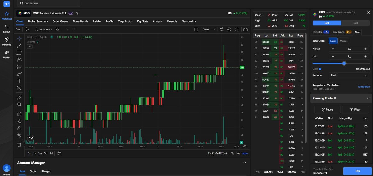
Task: Open the running trade Filter
Action: [x=355, y=110]
